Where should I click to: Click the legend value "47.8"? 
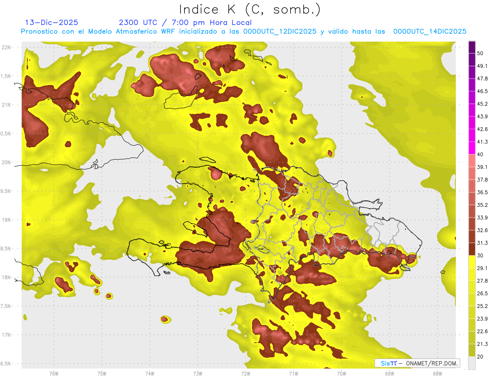tap(482, 78)
